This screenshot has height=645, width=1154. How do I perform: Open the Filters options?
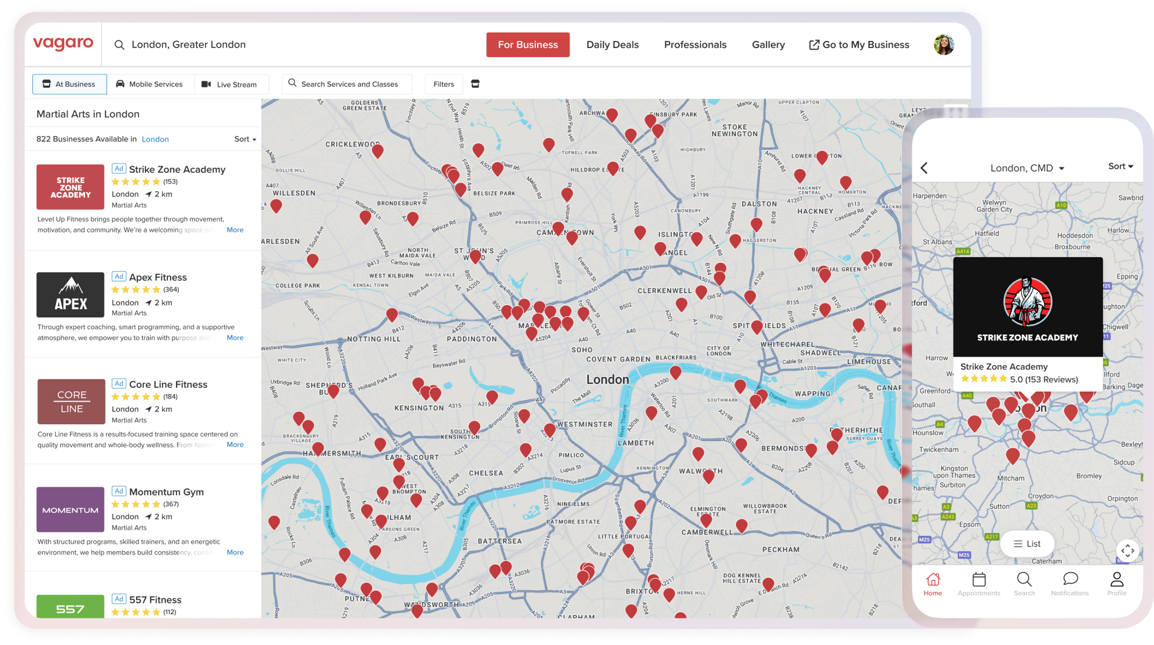tap(444, 84)
